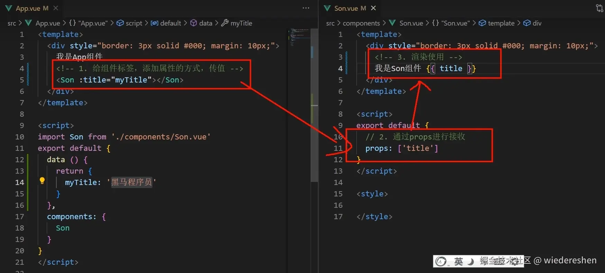Select 'src' in the Son.vue breadcrumb
Screen dimensions: 605x273
pyautogui.click(x=330, y=23)
